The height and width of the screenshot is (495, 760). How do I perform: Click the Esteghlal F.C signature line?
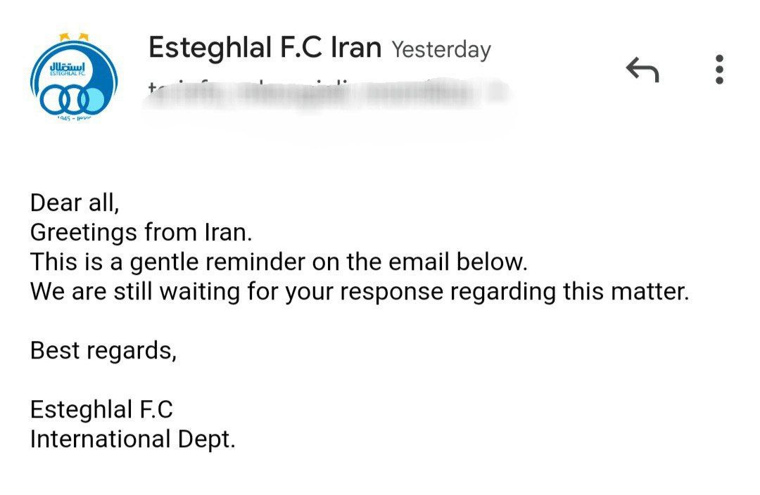click(x=101, y=409)
